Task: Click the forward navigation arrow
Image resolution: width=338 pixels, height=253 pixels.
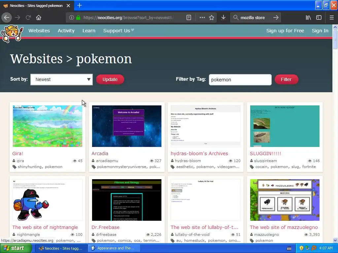Action: pos(17,17)
